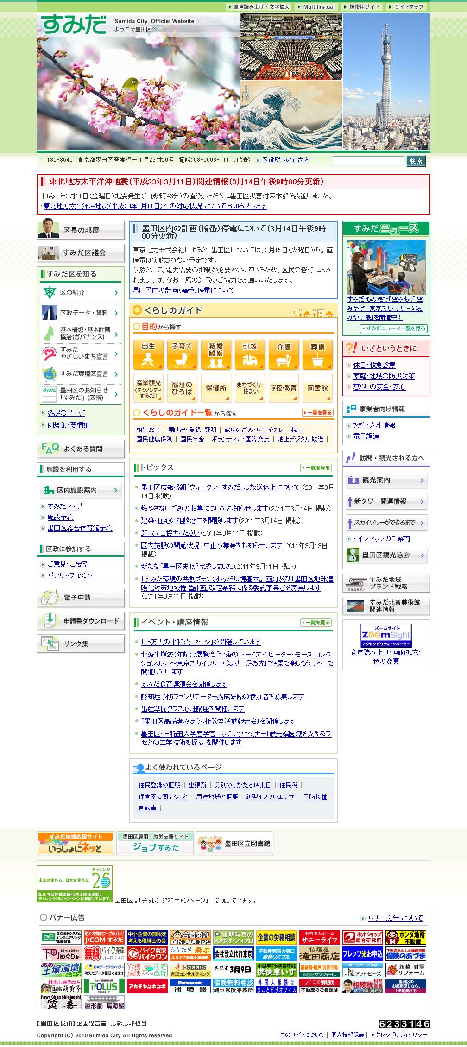
Task: Click the 検索 search button
Action: point(416,161)
